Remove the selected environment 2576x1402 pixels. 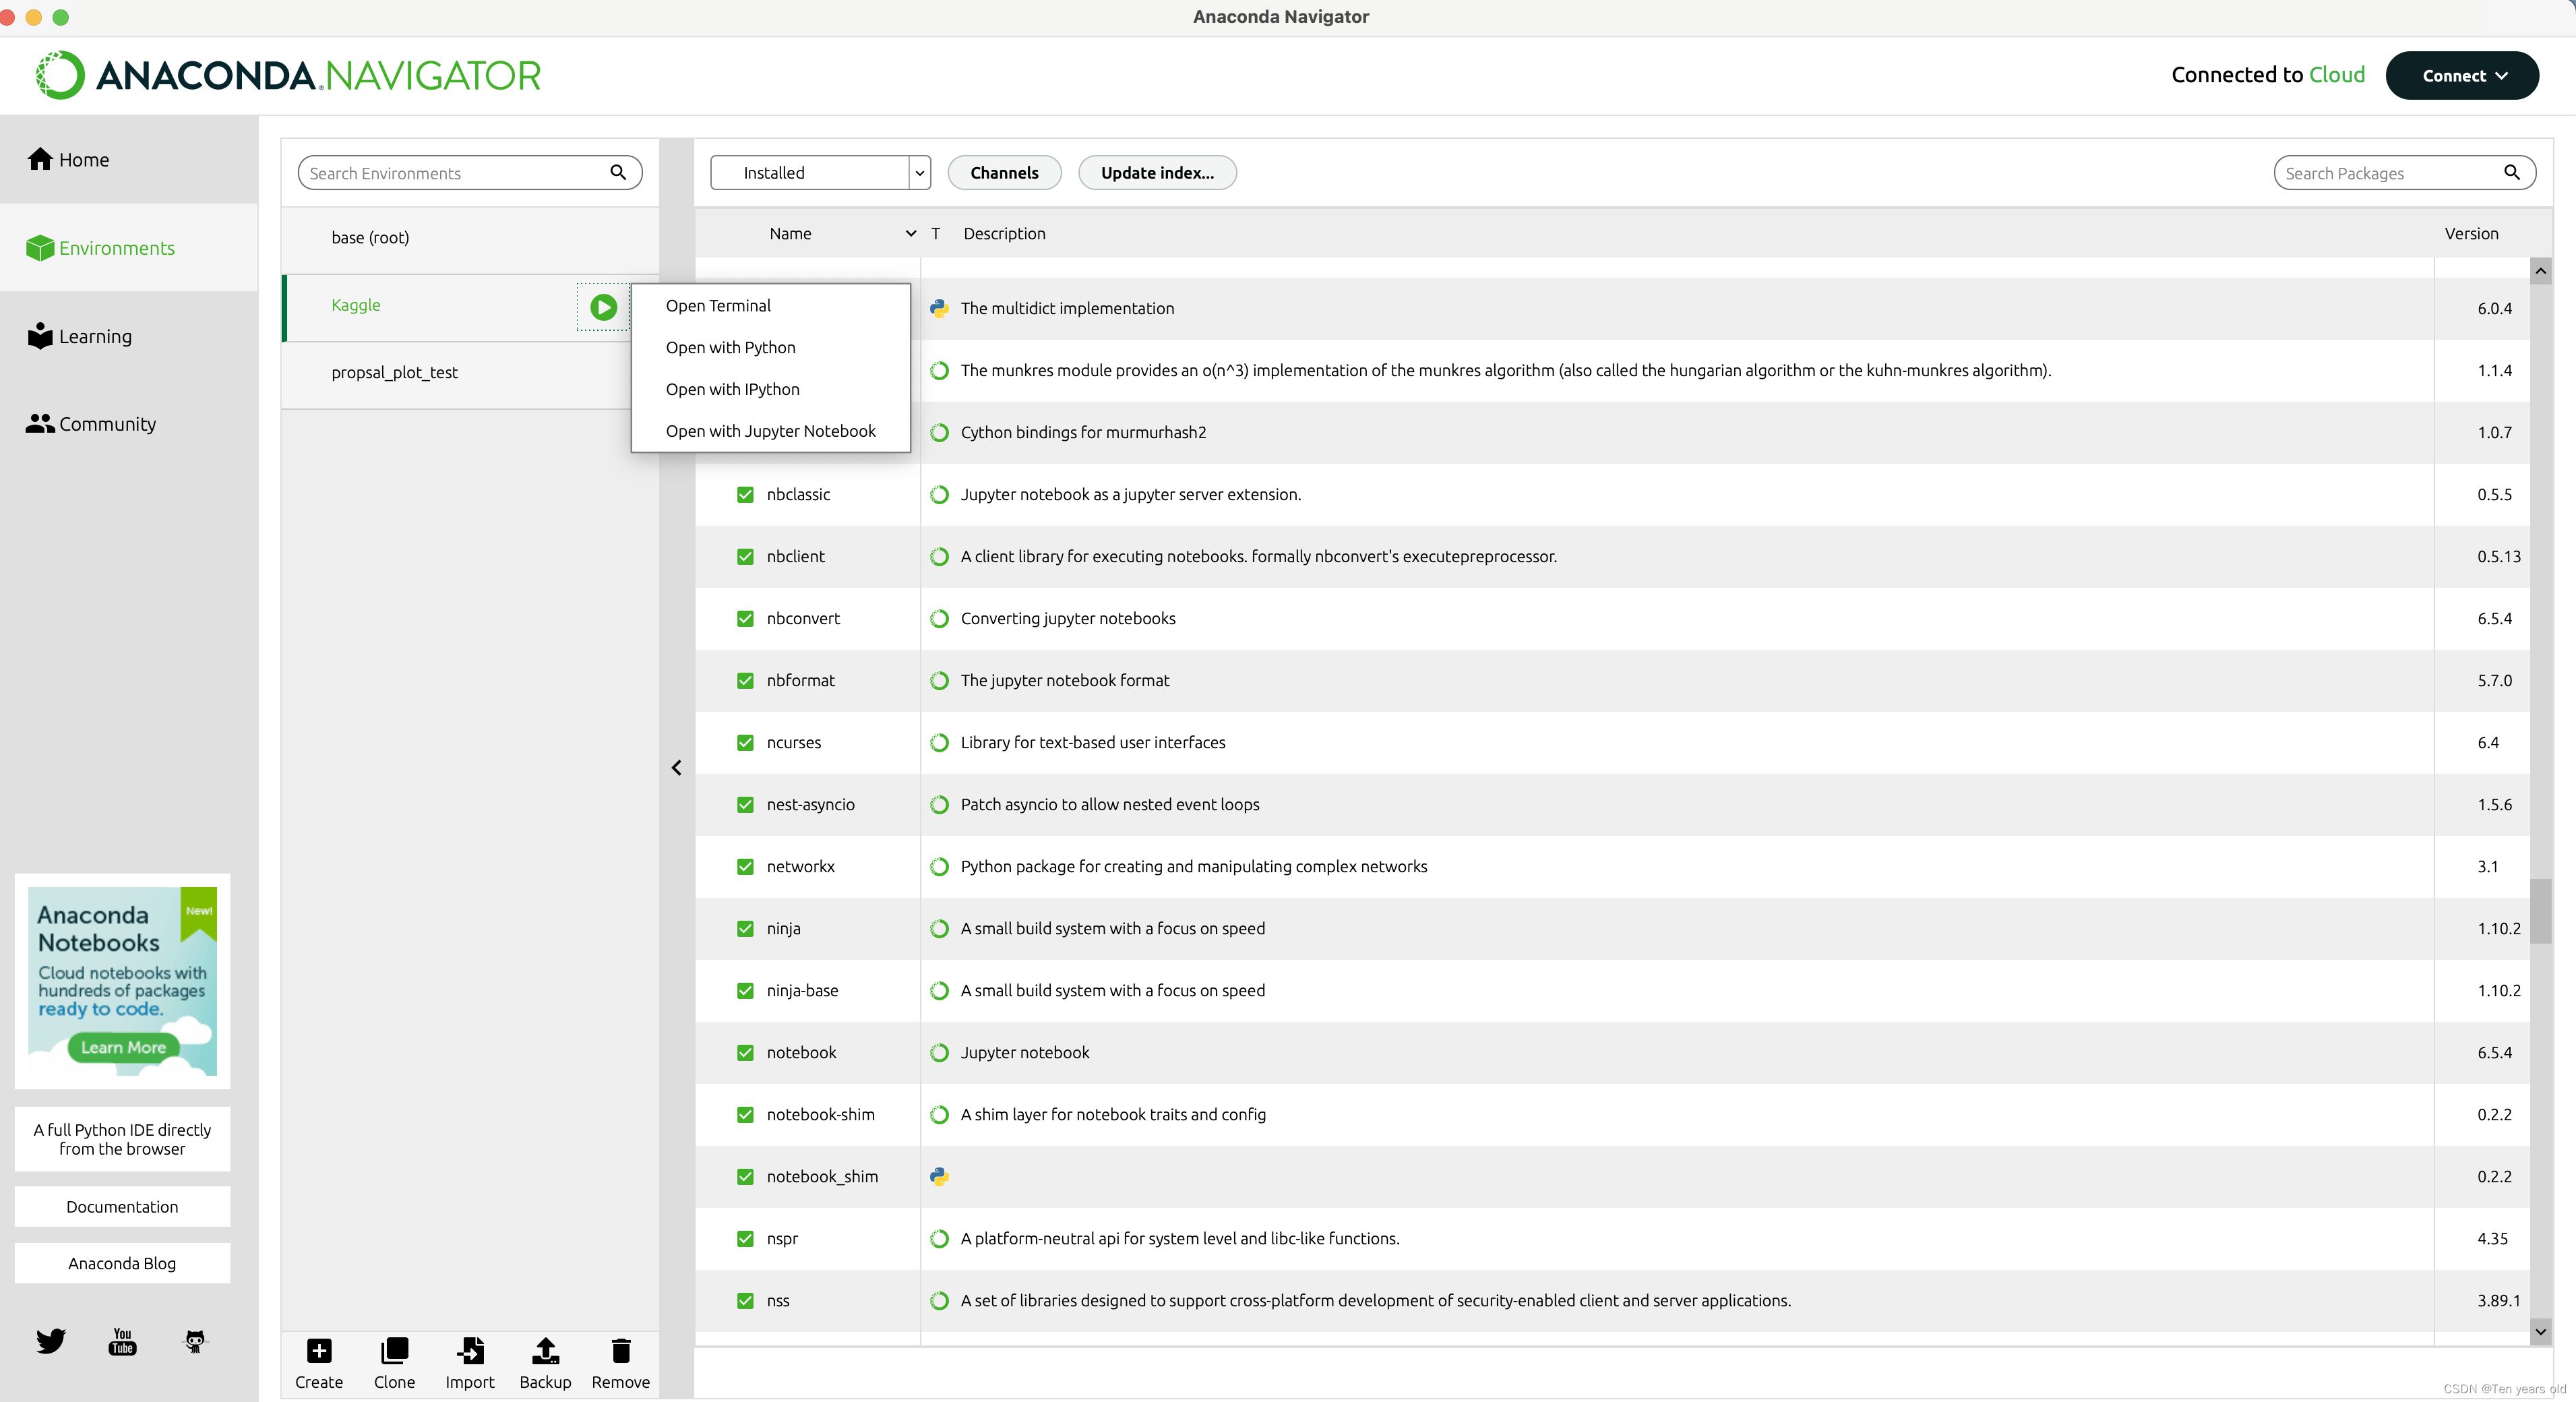621,1364
